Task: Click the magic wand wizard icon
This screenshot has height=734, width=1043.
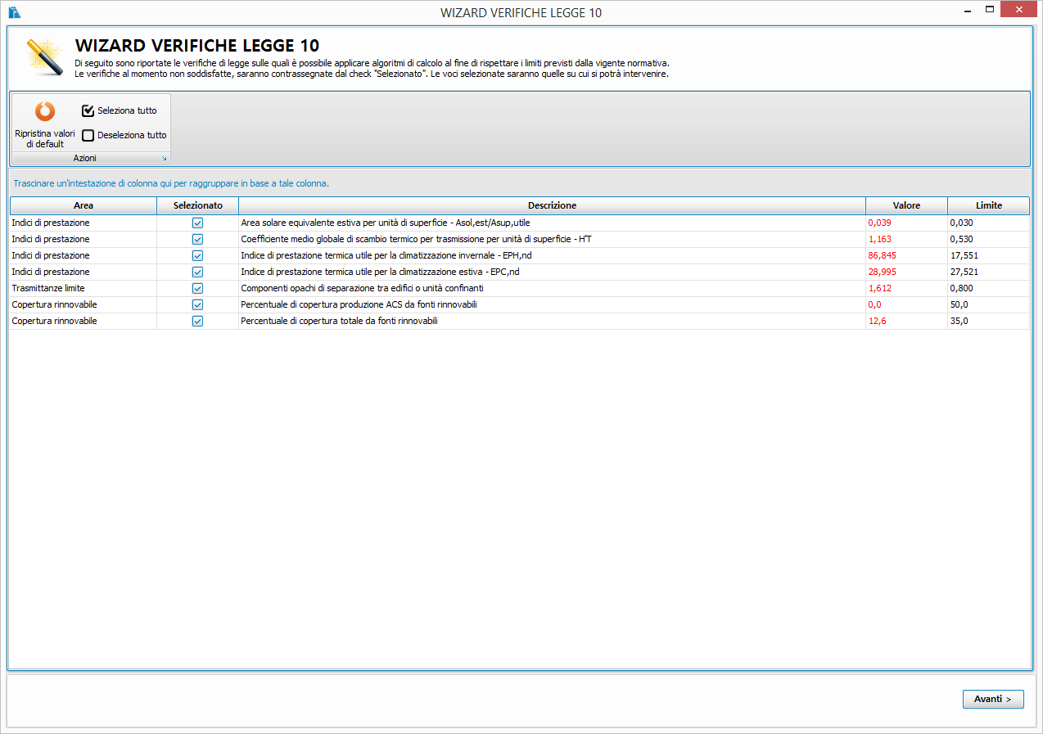Action: pyautogui.click(x=43, y=56)
